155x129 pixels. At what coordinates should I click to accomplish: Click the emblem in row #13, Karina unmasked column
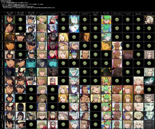63,124
